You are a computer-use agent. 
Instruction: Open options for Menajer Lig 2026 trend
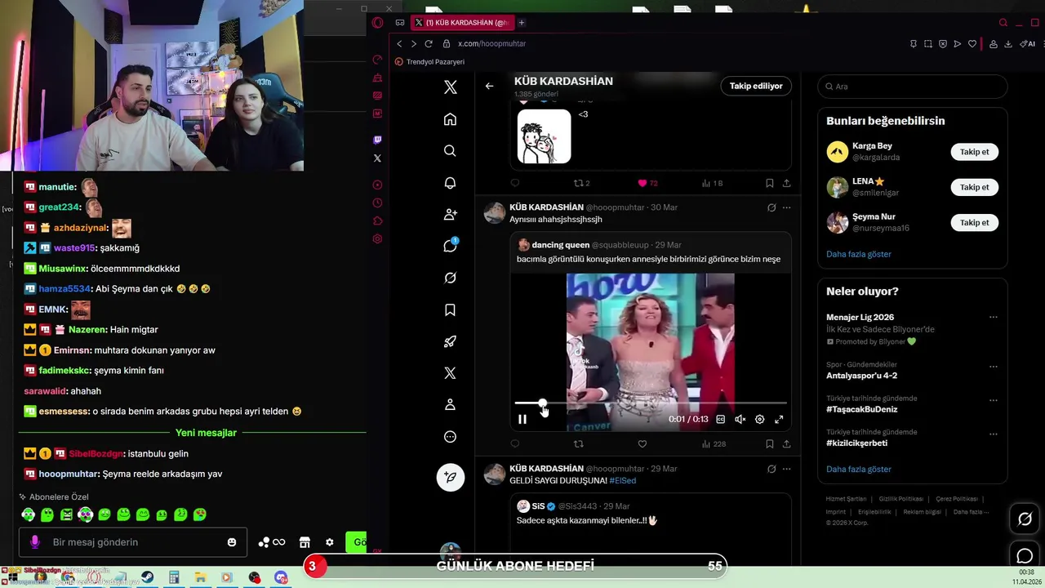(994, 318)
